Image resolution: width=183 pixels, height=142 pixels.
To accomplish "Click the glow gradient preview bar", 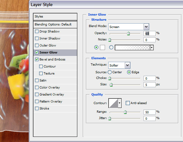I will 132,47.
